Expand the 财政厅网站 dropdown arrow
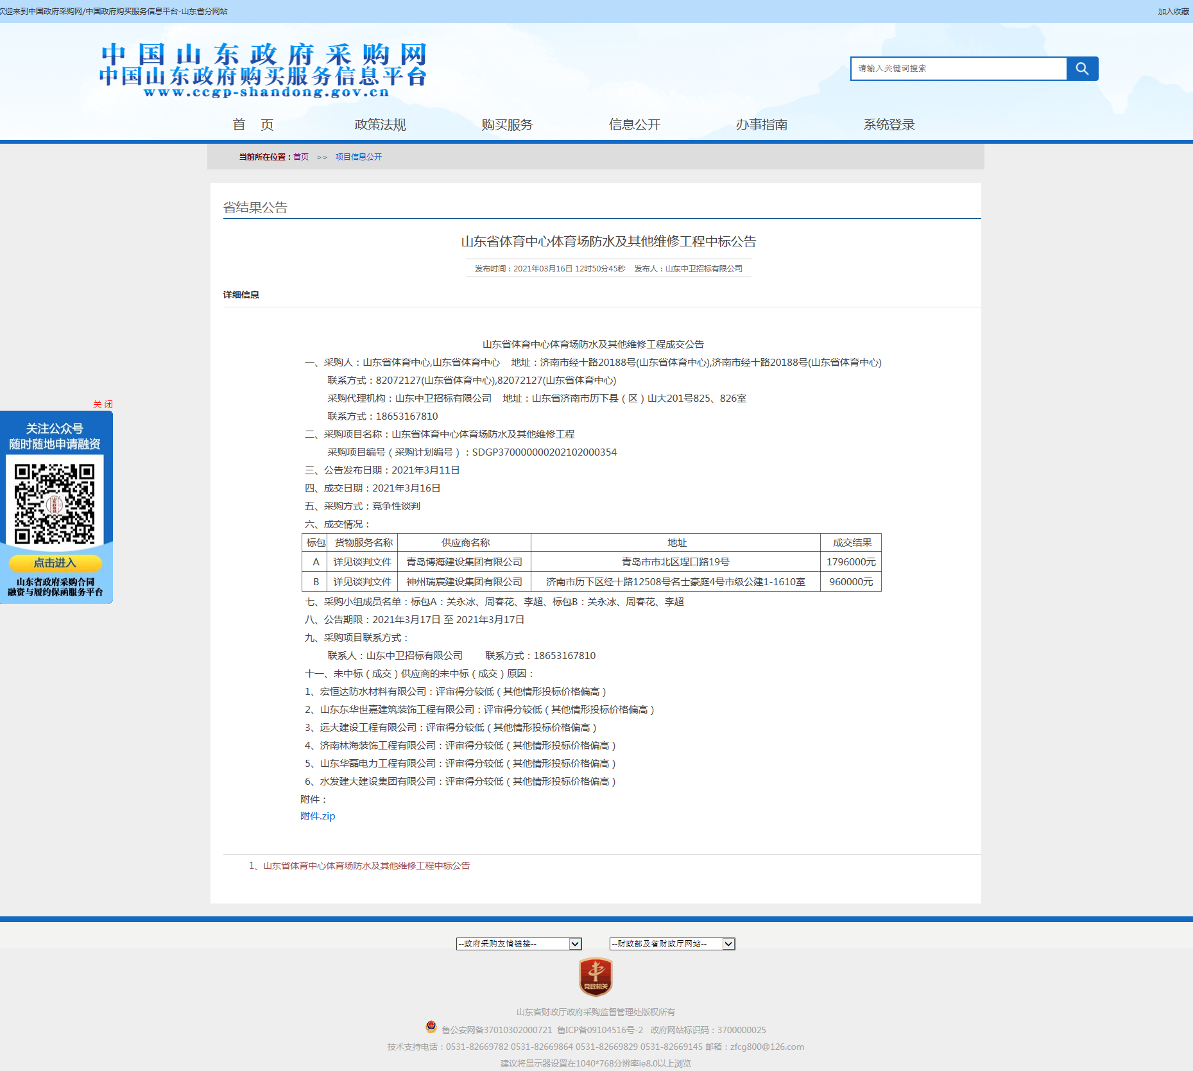This screenshot has width=1193, height=1071. coord(727,944)
